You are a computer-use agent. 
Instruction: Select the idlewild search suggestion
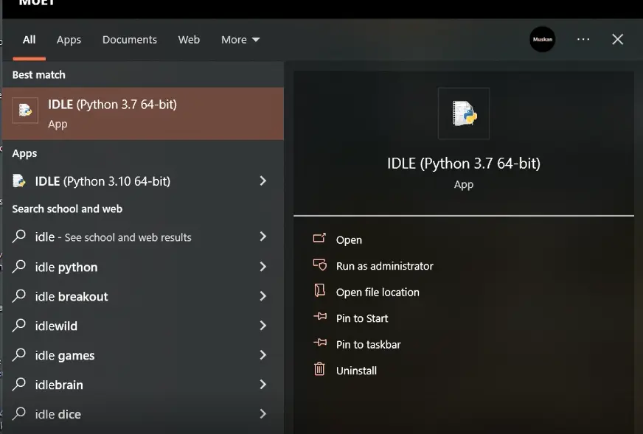pos(143,326)
